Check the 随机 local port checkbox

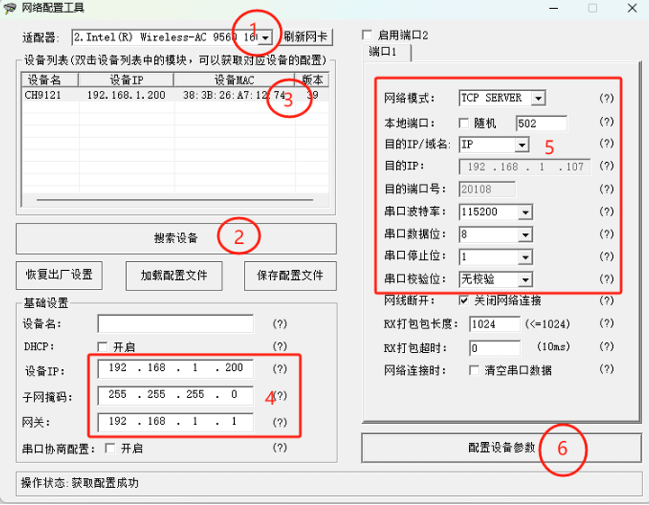click(464, 122)
